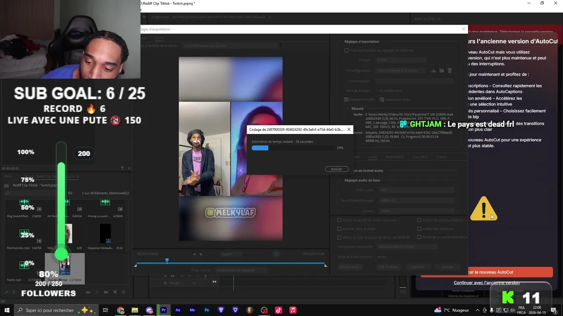Viewport: 563px width, 316px height.
Task: Click the output name T UN GSMIN.mp4
Action: 389,91
